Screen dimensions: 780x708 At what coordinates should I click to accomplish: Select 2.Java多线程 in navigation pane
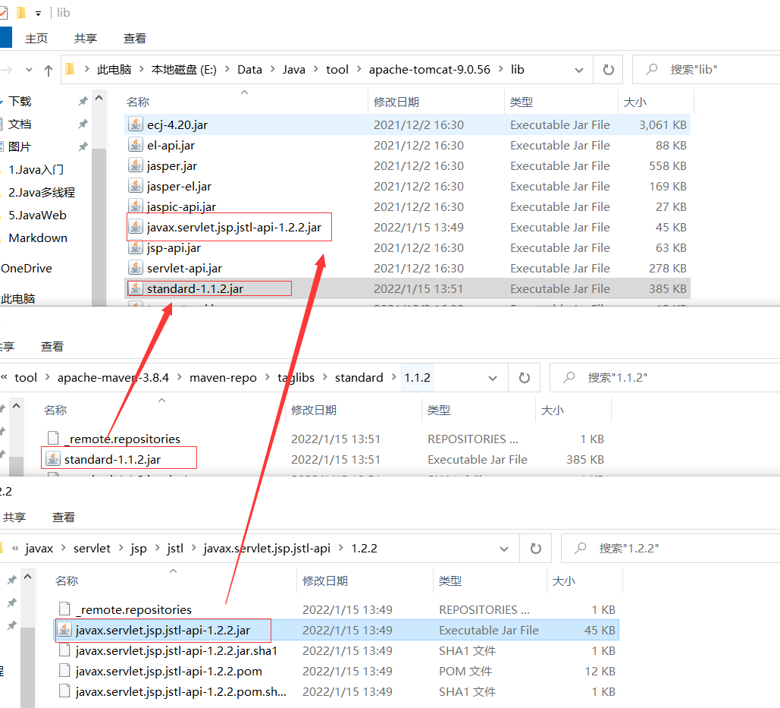(x=42, y=192)
